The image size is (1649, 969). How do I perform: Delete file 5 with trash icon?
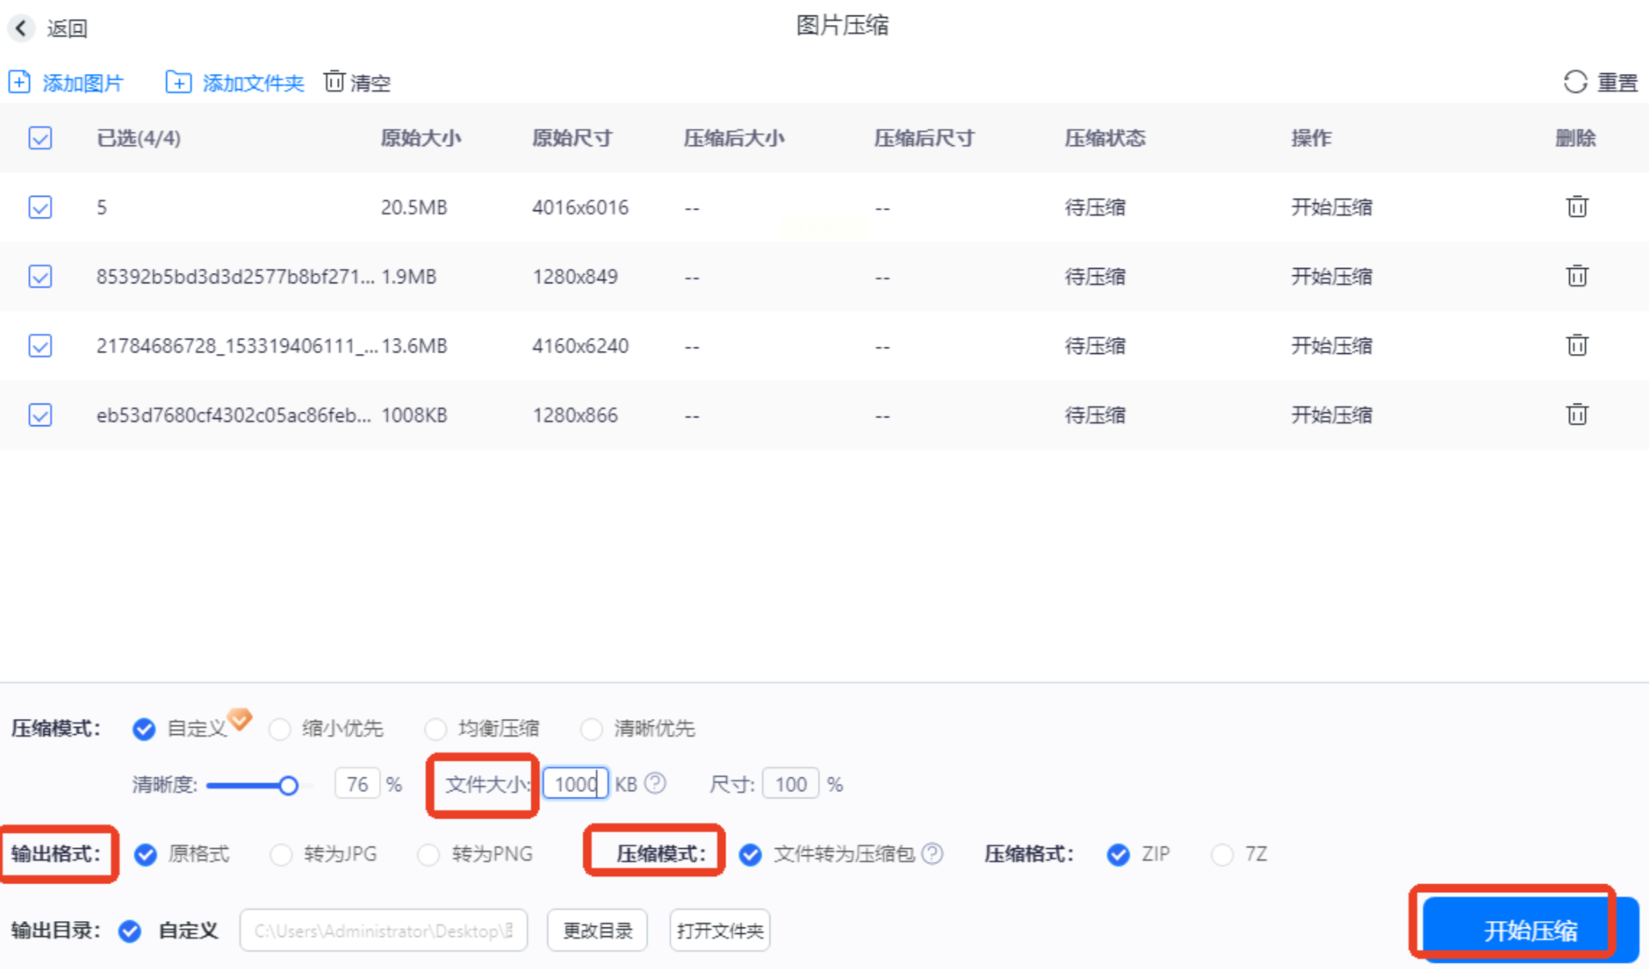click(1577, 207)
